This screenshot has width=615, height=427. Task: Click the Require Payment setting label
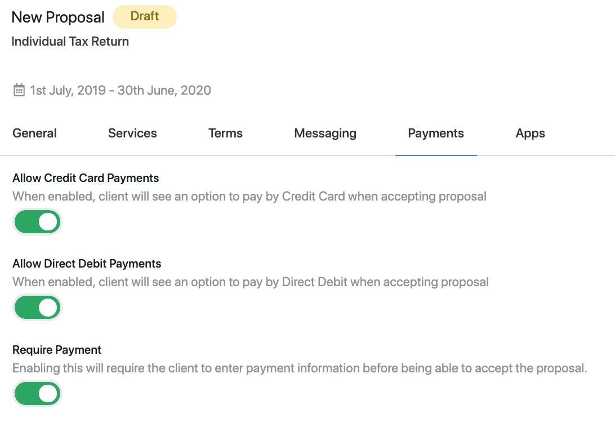click(57, 350)
